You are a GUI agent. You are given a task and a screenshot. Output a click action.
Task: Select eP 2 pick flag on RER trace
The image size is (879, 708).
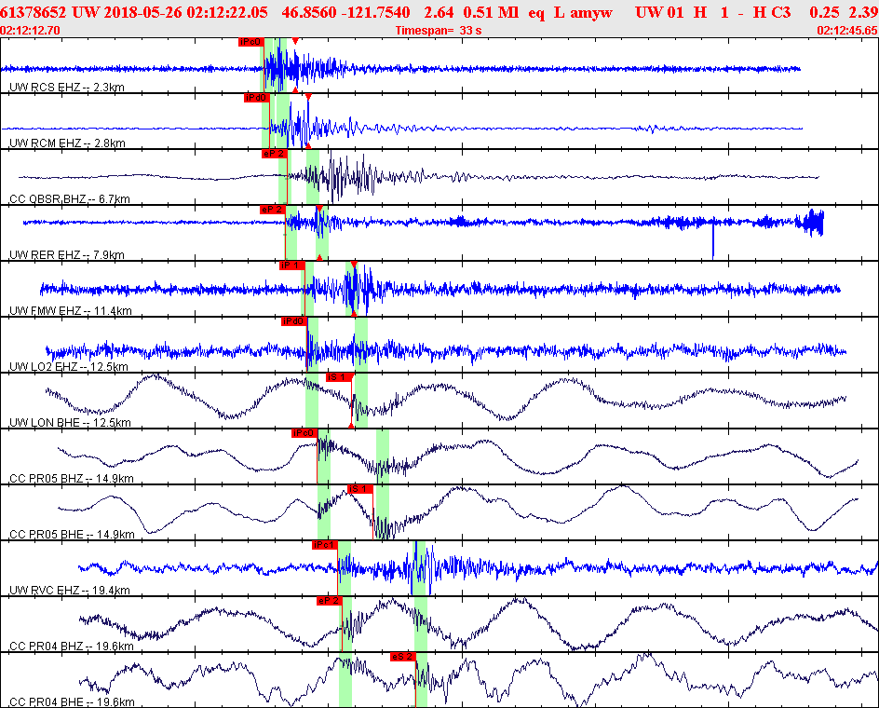point(273,210)
